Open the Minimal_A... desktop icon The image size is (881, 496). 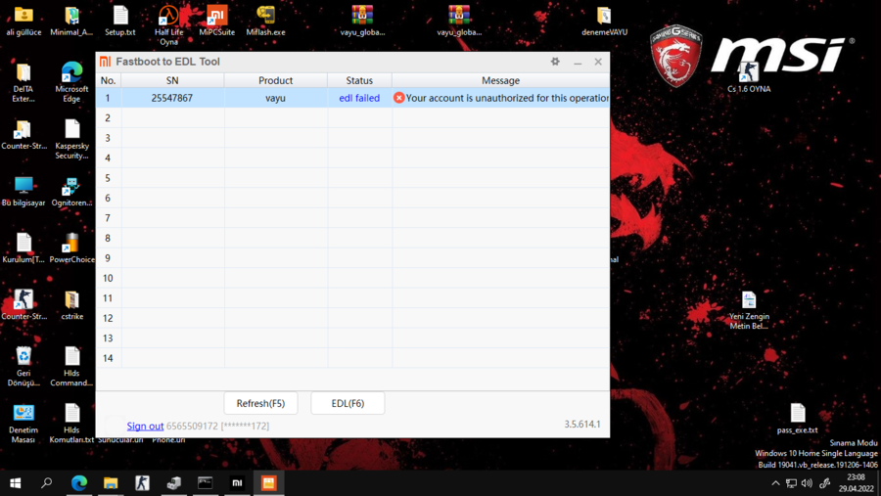(71, 21)
